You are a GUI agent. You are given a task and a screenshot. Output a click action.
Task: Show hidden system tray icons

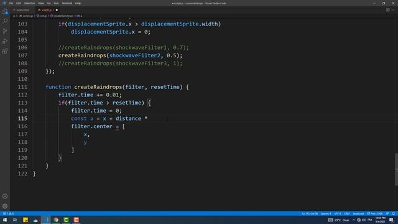354,220
